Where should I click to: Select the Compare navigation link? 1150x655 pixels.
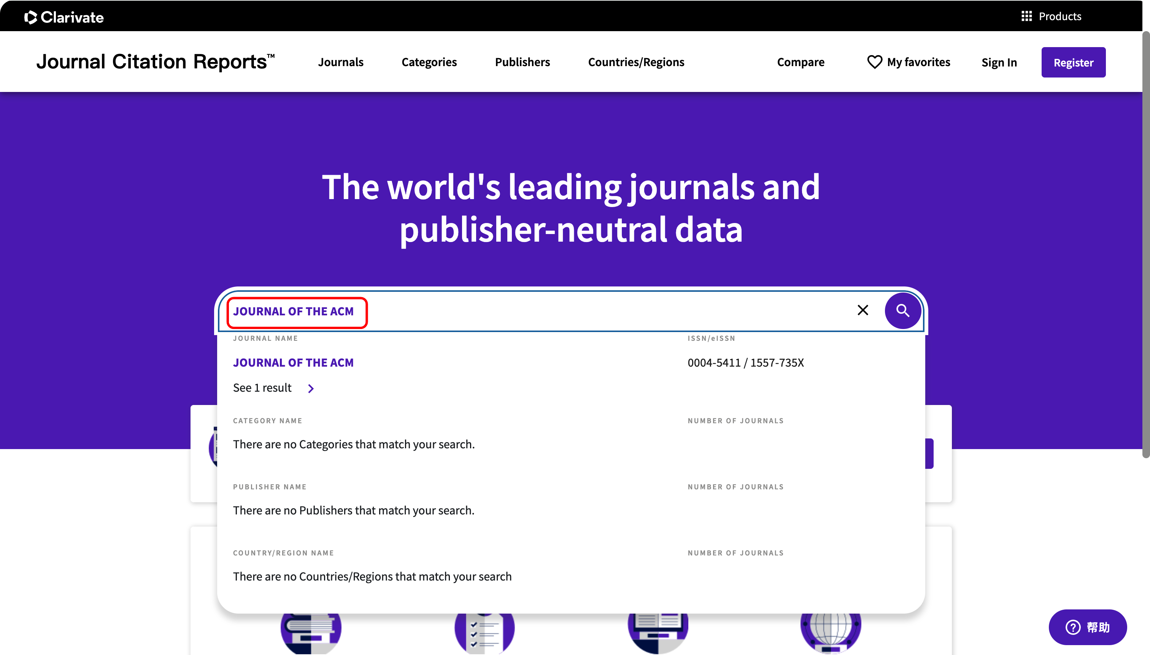click(x=800, y=62)
